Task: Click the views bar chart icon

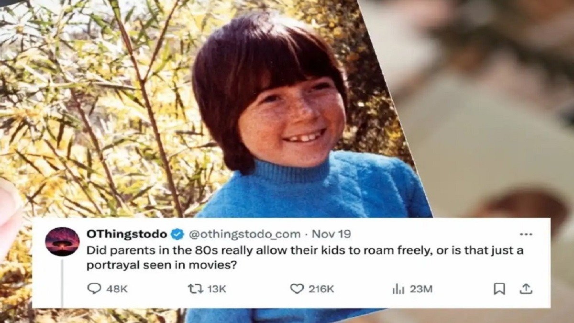Action: point(398,289)
